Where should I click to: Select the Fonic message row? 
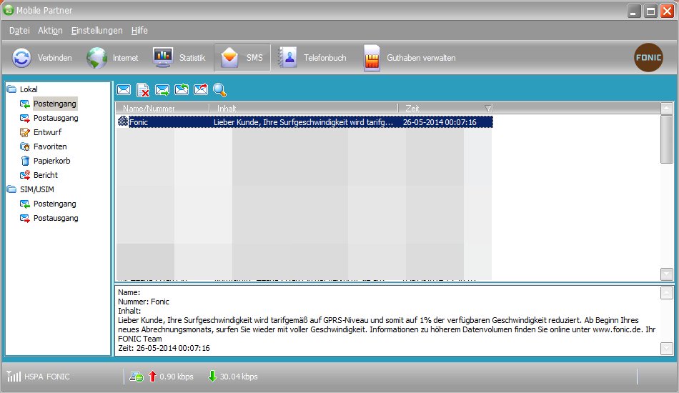304,122
